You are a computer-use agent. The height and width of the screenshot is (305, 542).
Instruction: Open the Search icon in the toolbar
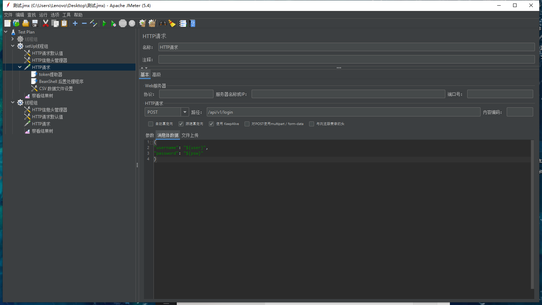click(x=162, y=23)
